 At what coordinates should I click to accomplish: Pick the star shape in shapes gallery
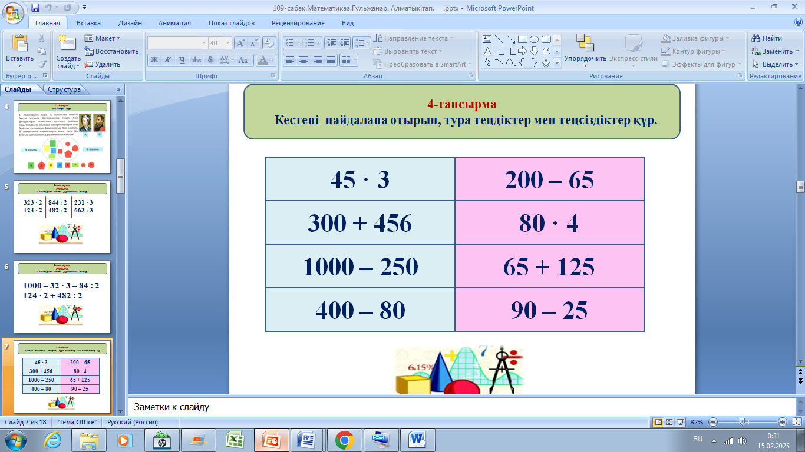point(546,63)
